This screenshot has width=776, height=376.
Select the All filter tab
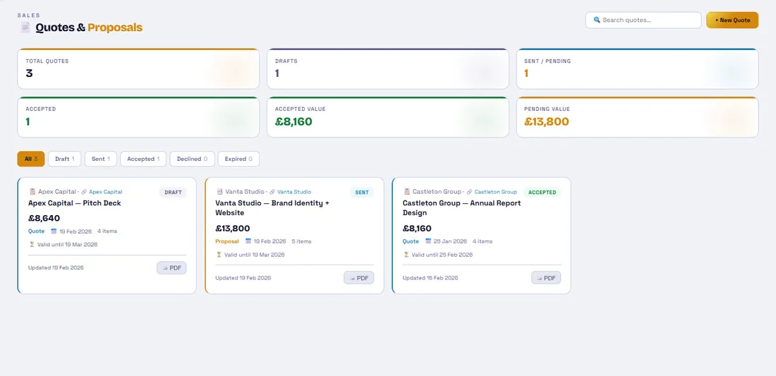click(x=31, y=159)
